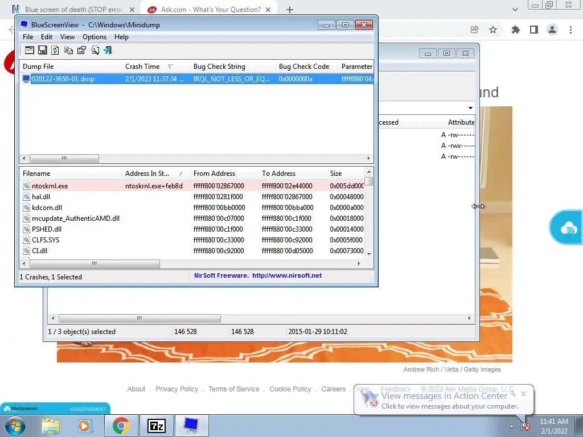
Task: Click the lower pane horizontal scrollbar thumb
Action: coord(95,263)
